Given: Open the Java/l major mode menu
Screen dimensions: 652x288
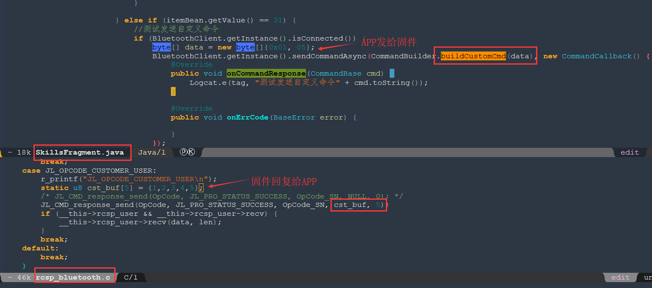Looking at the screenshot, I should [152, 152].
